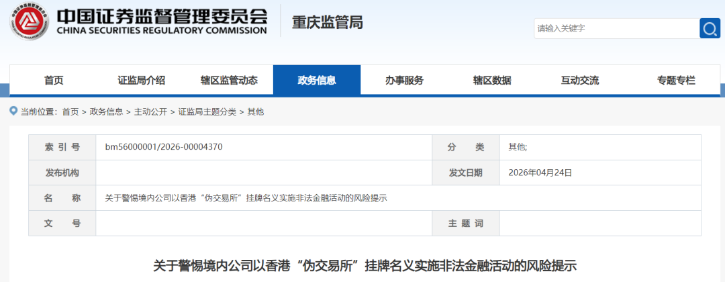Open the 首页 navigation tab
Image resolution: width=725 pixels, height=282 pixels.
[x=54, y=81]
